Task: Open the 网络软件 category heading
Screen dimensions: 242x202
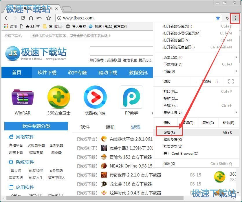Action: point(25,137)
